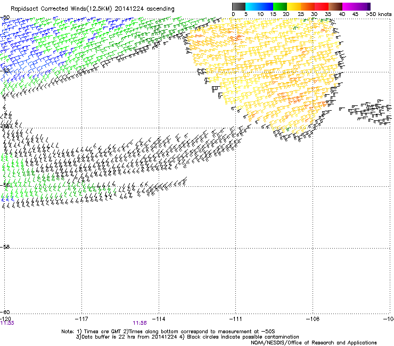Click the longitude label '-114'
This screenshot has width=394, height=346.
pos(159,319)
